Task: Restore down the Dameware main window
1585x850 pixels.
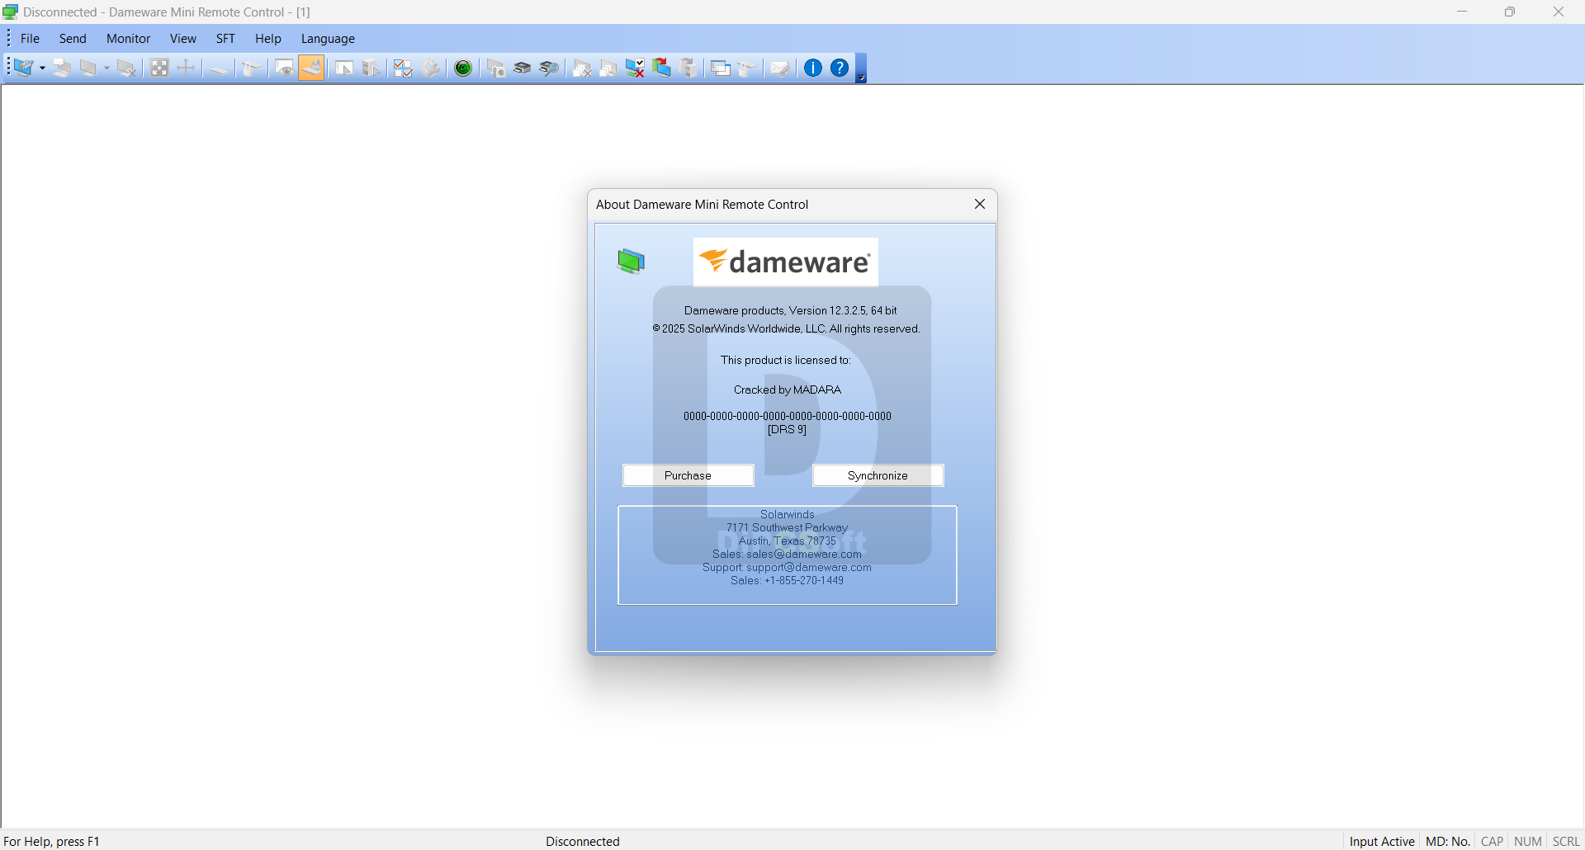Action: [x=1510, y=12]
